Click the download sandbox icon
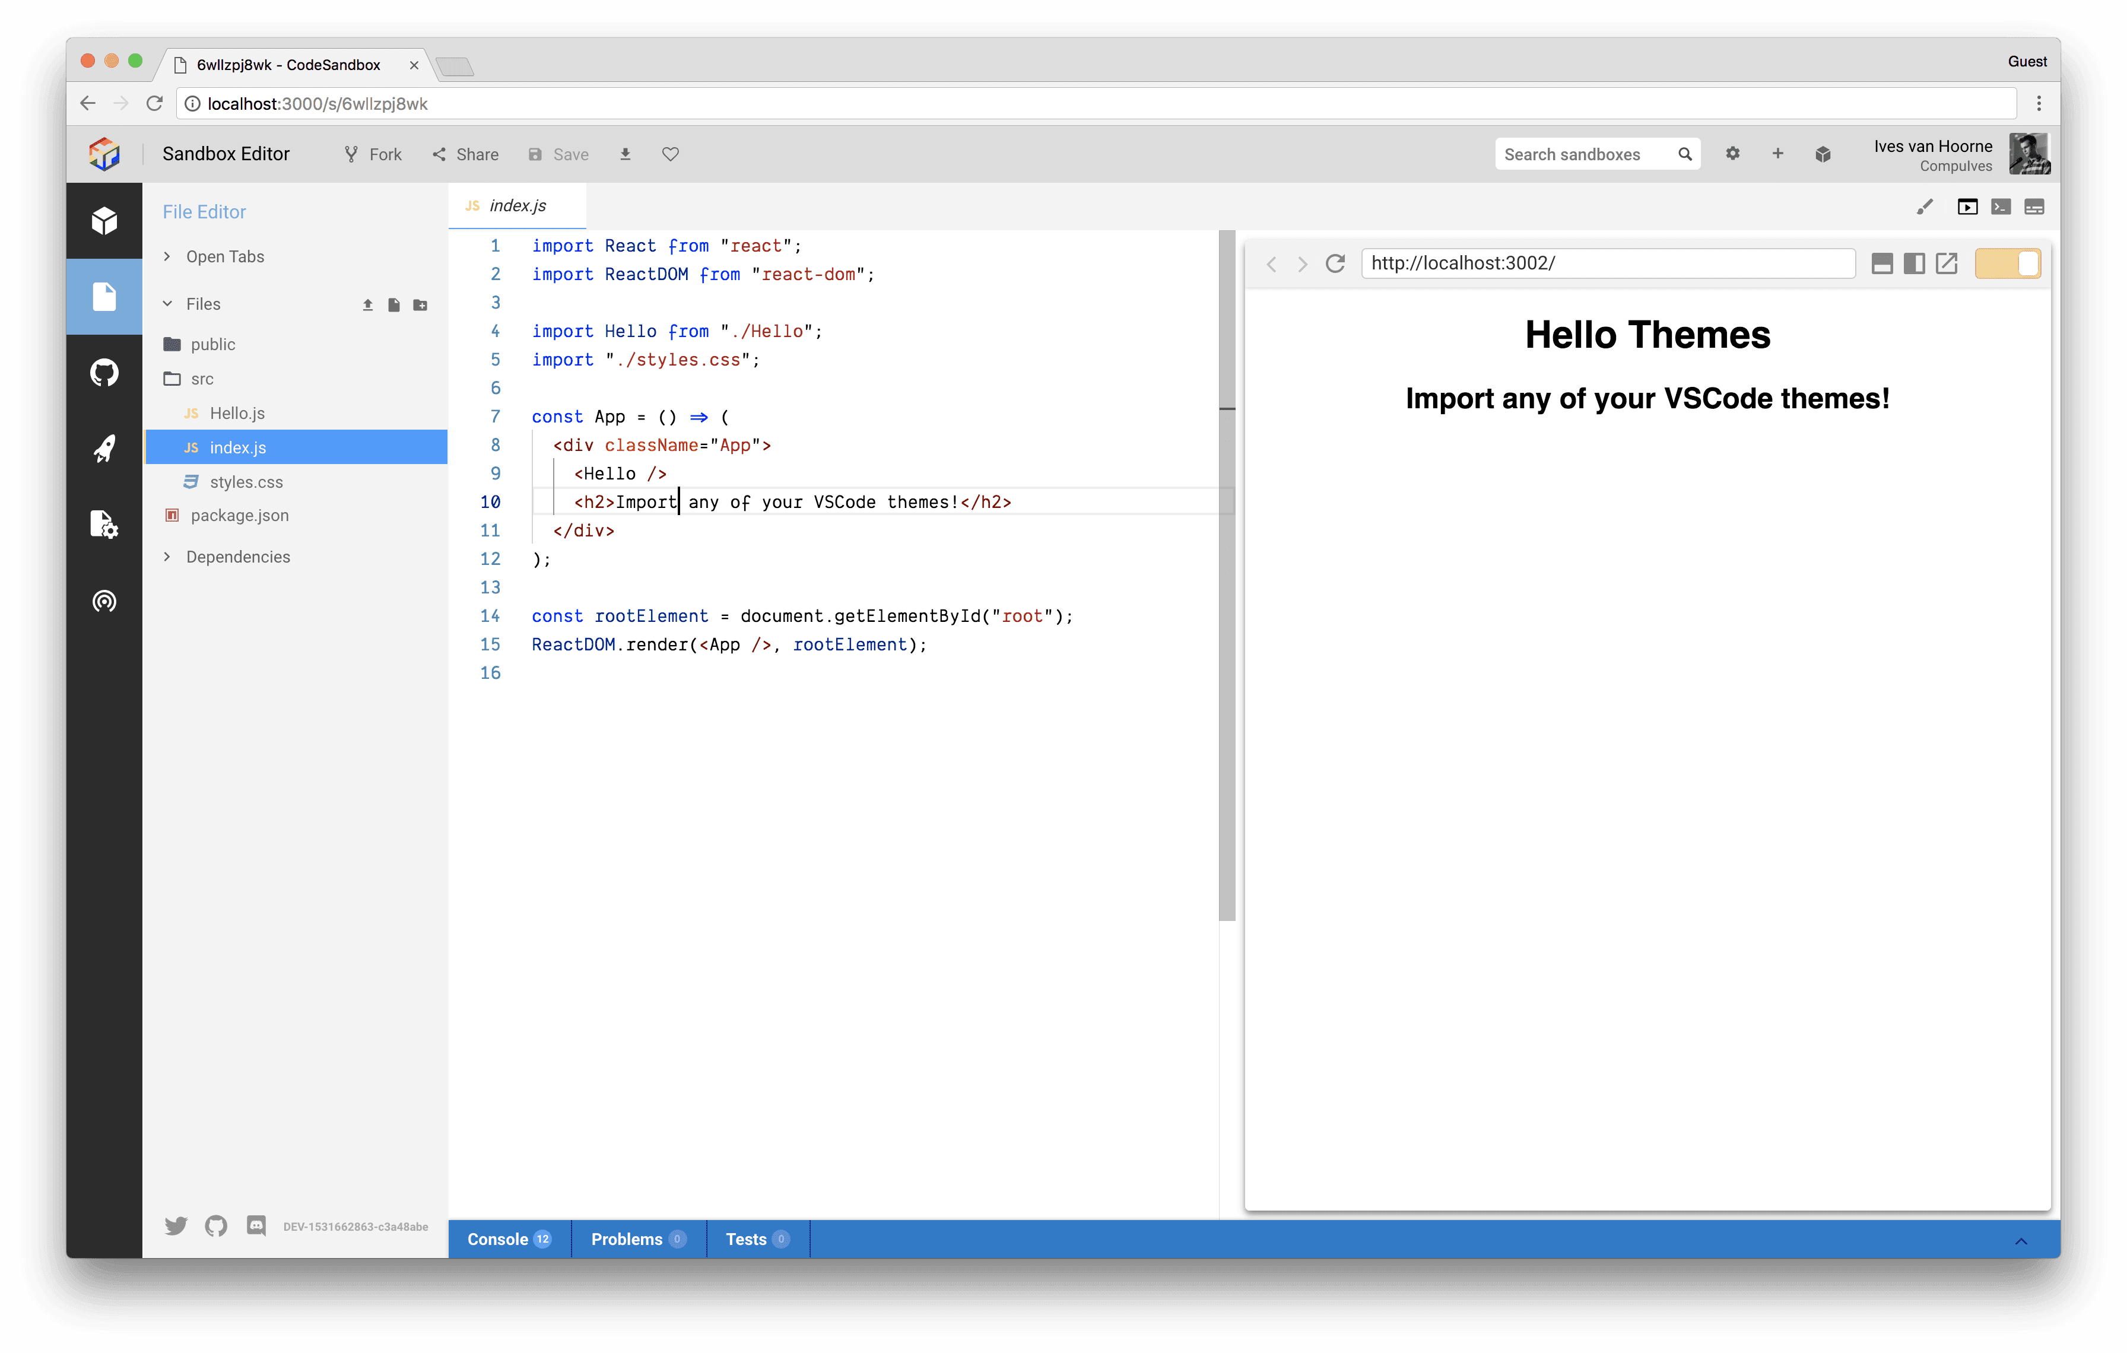Viewport: 2127px width, 1353px height. pyautogui.click(x=626, y=154)
